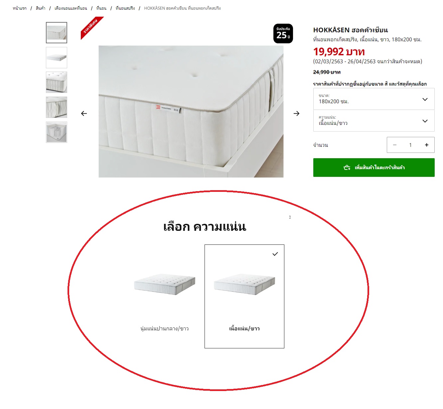Show the next product image with right arrow

point(296,114)
